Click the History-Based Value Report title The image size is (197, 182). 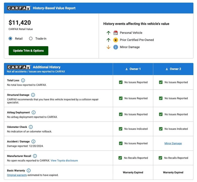[54, 8]
